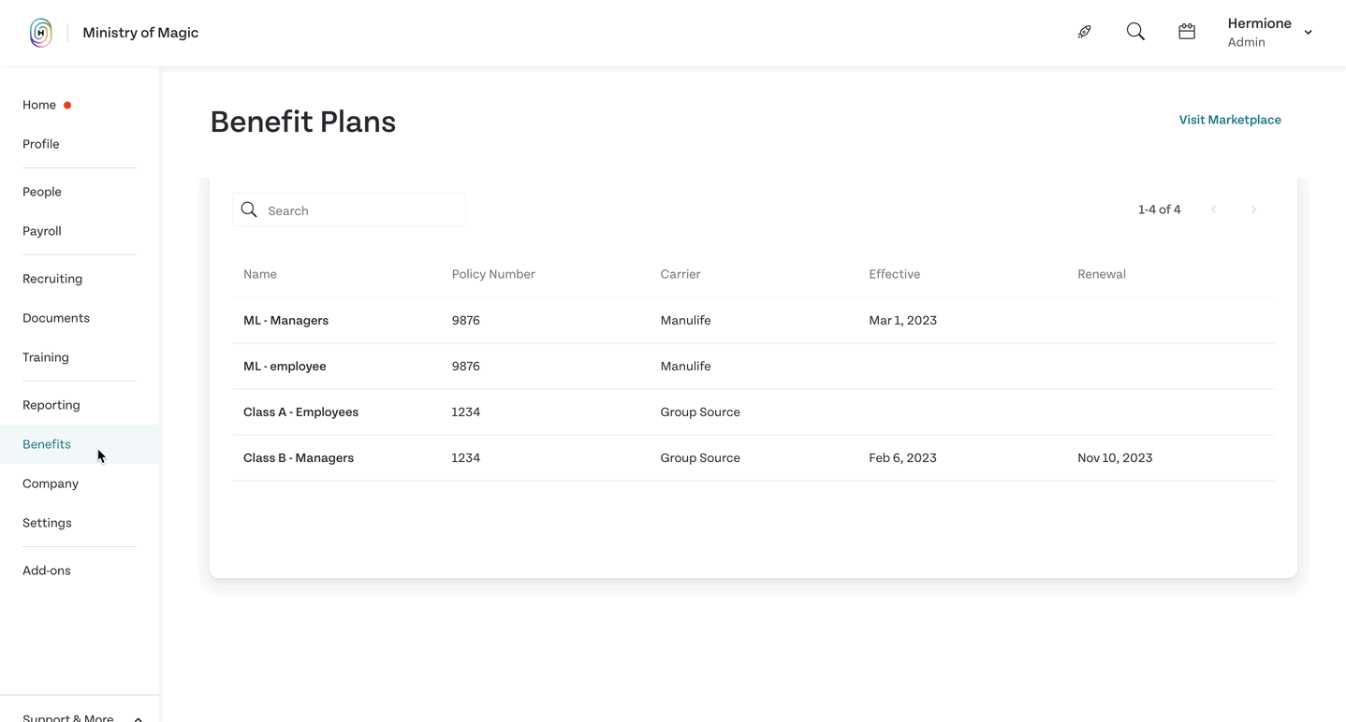Select the Class B - Managers plan row
This screenshot has height=722, width=1346.
(298, 457)
